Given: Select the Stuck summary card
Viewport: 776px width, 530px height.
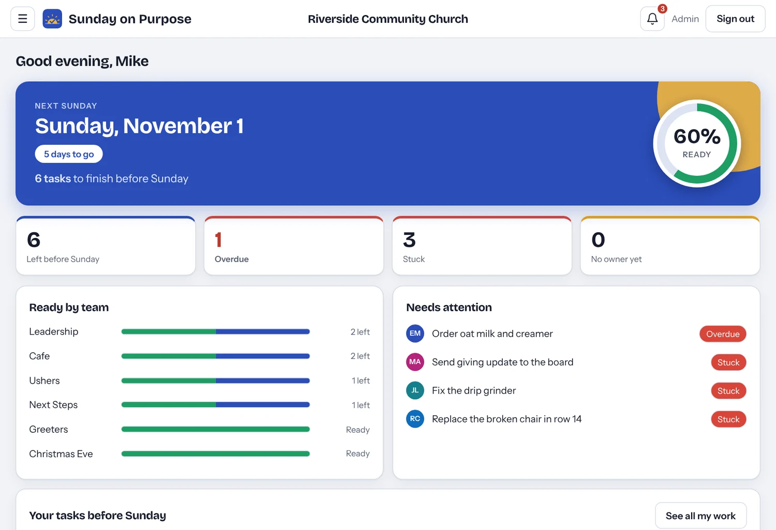Looking at the screenshot, I should (x=482, y=246).
